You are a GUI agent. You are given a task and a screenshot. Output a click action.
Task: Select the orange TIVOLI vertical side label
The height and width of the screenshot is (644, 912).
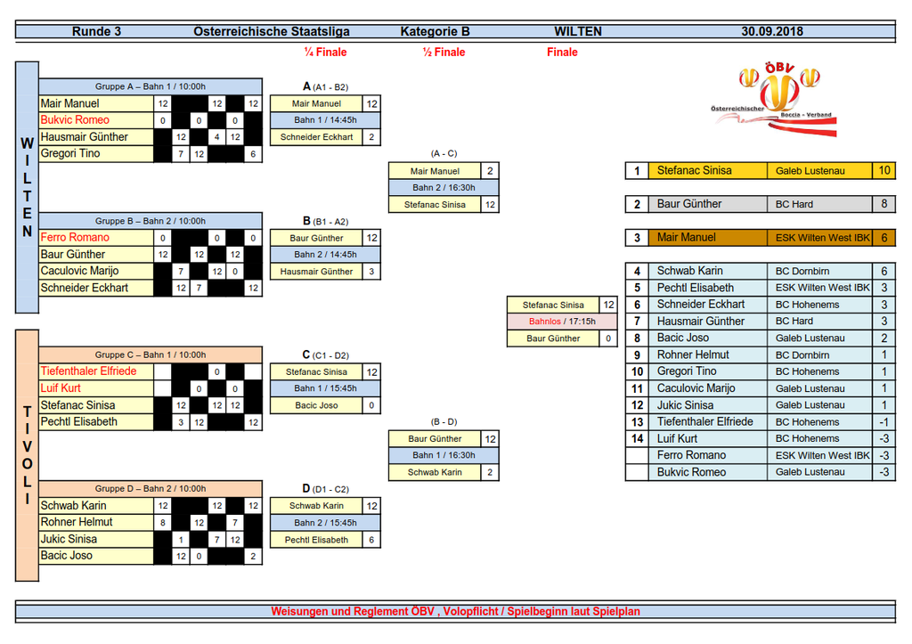pyautogui.click(x=27, y=455)
